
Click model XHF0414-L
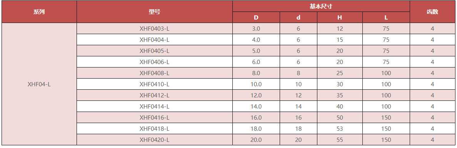pos(155,106)
